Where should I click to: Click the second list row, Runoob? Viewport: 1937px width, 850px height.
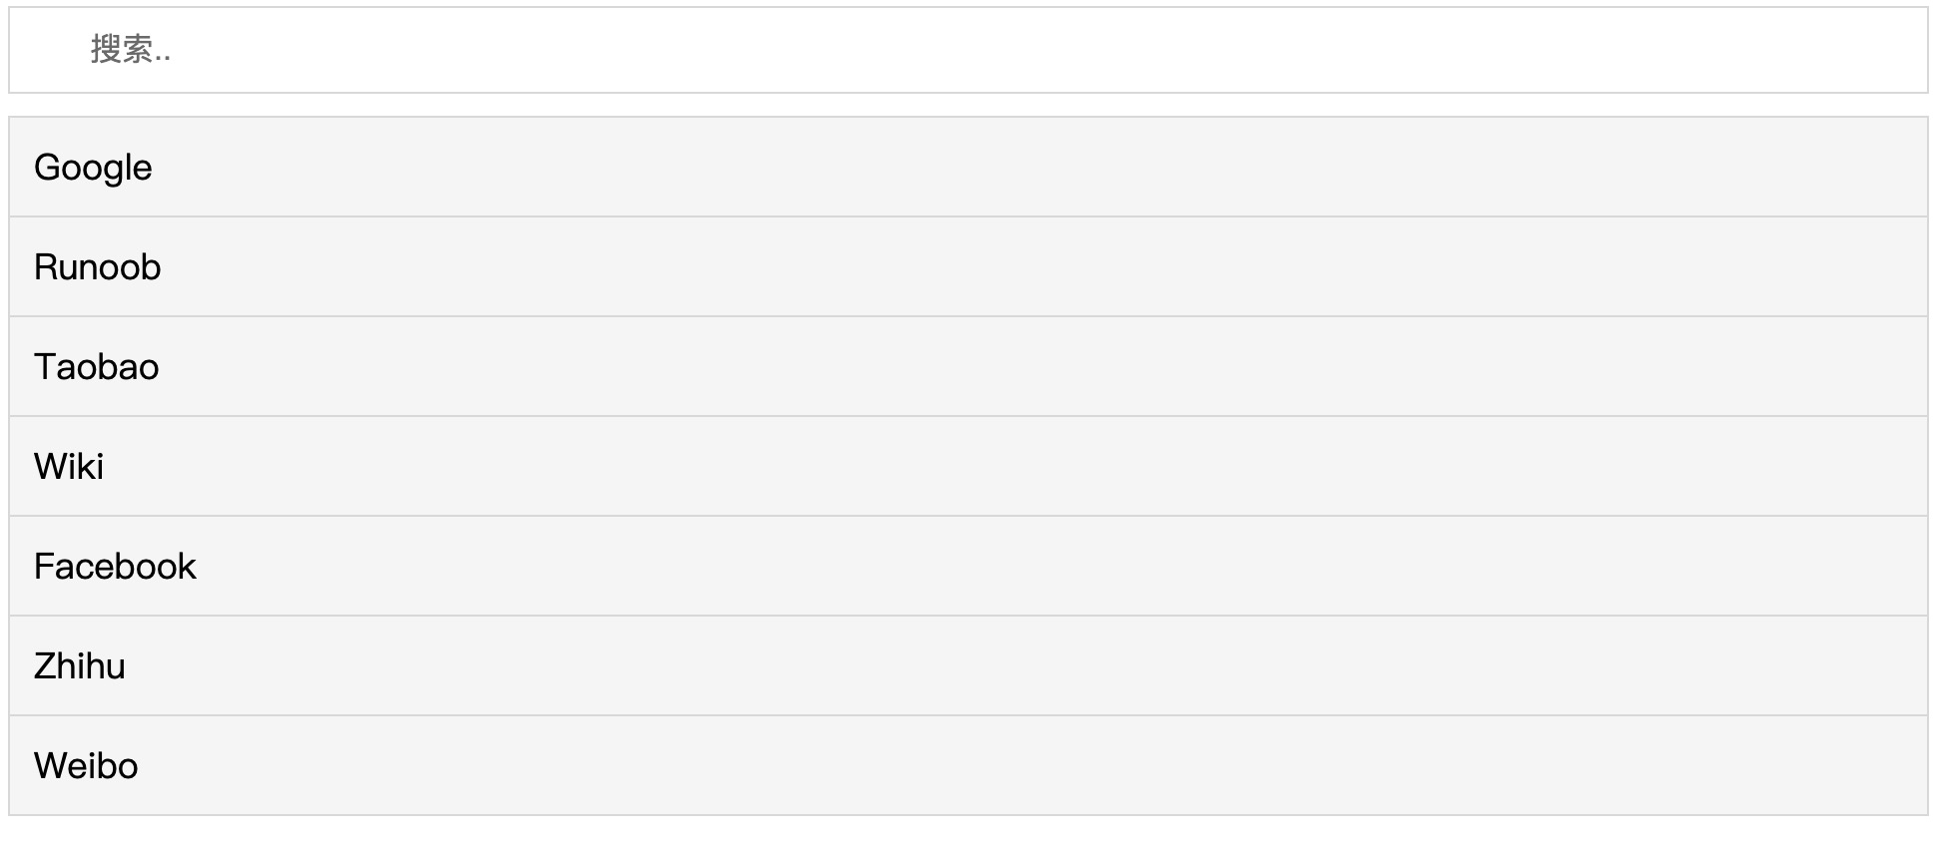point(968,266)
